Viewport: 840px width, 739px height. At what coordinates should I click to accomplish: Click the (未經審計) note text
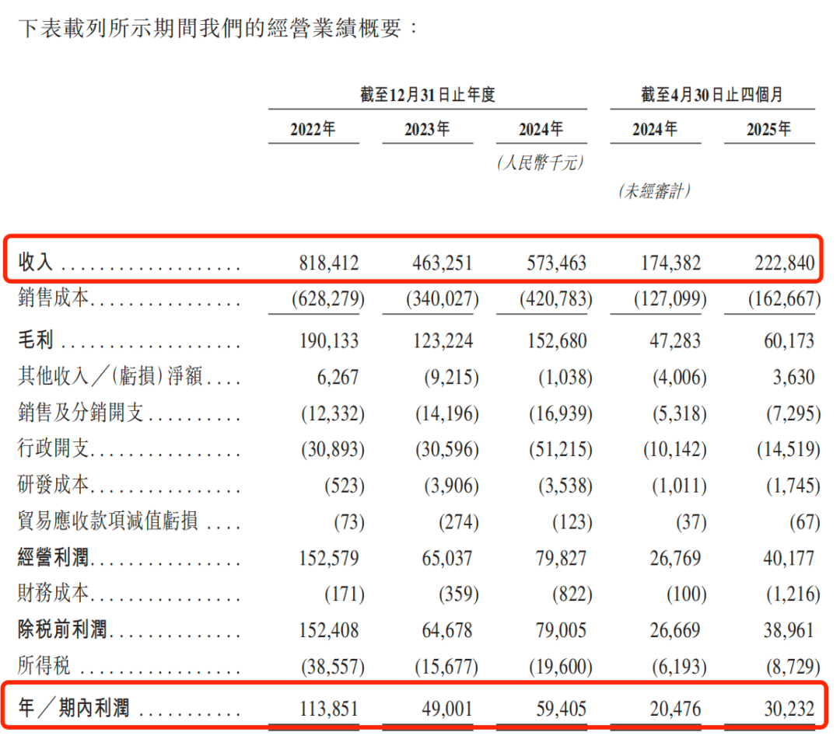(655, 191)
